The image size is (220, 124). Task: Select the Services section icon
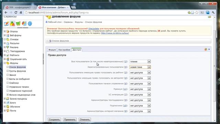pyautogui.click(x=12, y=24)
